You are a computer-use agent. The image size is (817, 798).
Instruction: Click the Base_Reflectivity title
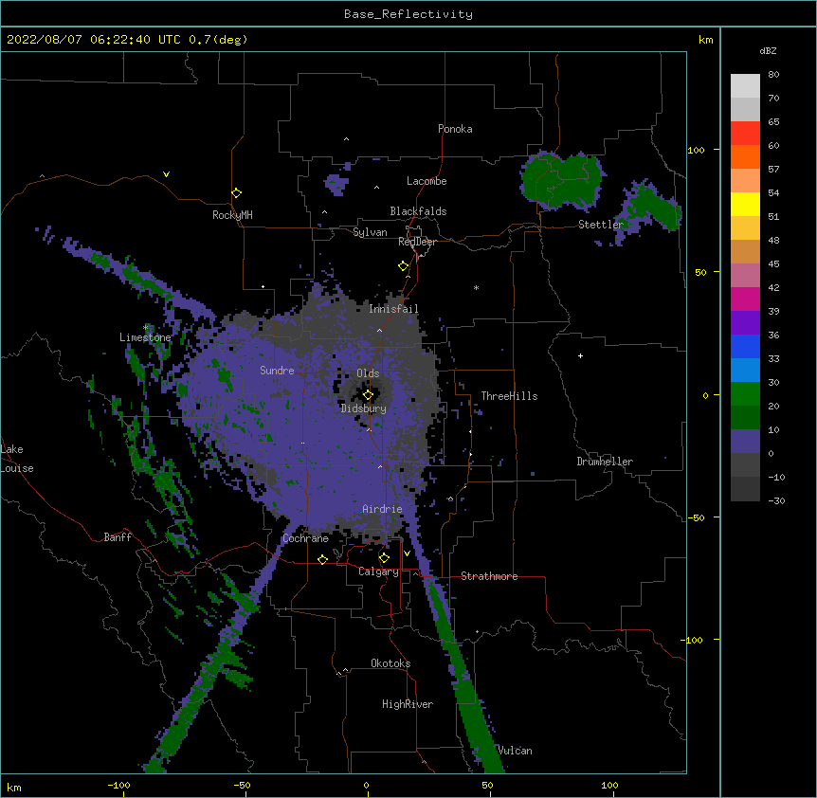coord(408,14)
